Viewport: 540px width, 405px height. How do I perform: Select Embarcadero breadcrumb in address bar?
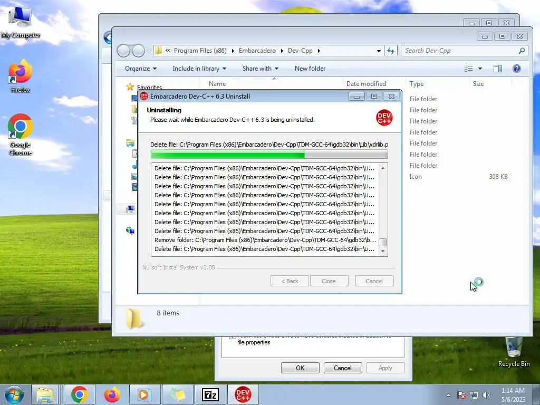click(257, 51)
